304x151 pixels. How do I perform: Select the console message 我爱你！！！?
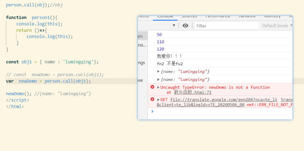[170, 56]
